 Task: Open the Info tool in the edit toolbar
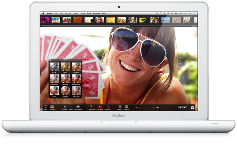click(x=45, y=108)
